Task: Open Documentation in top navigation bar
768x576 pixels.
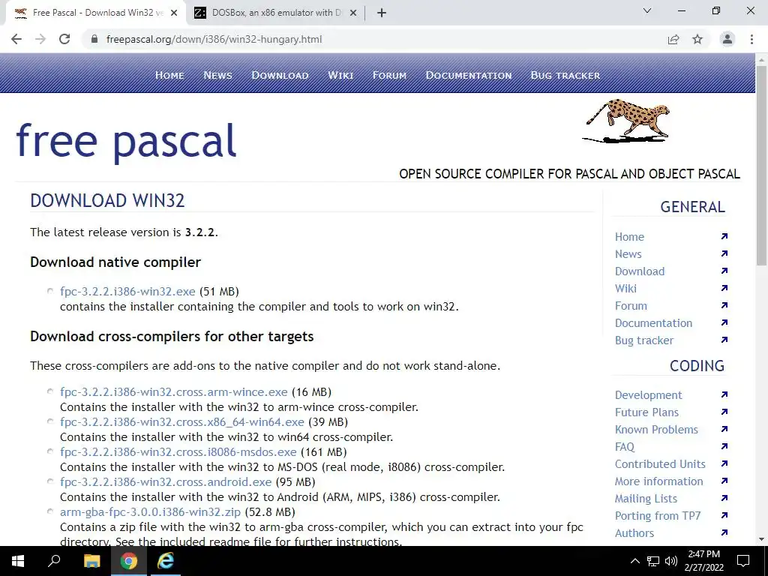Action: click(x=469, y=75)
